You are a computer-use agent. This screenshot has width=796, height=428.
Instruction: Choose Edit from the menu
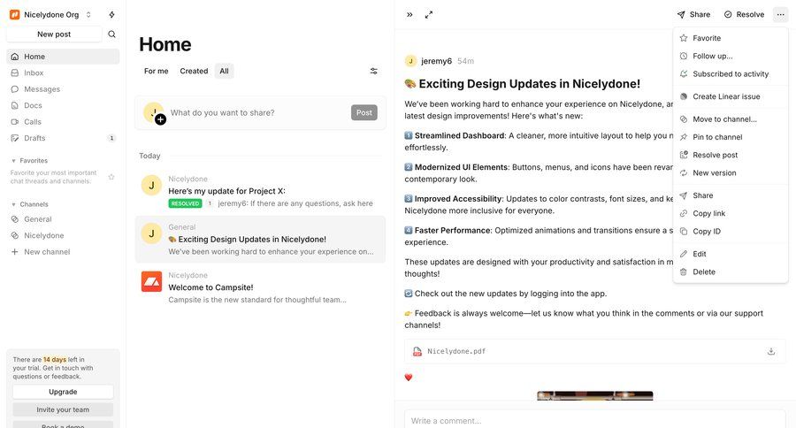pos(731,254)
